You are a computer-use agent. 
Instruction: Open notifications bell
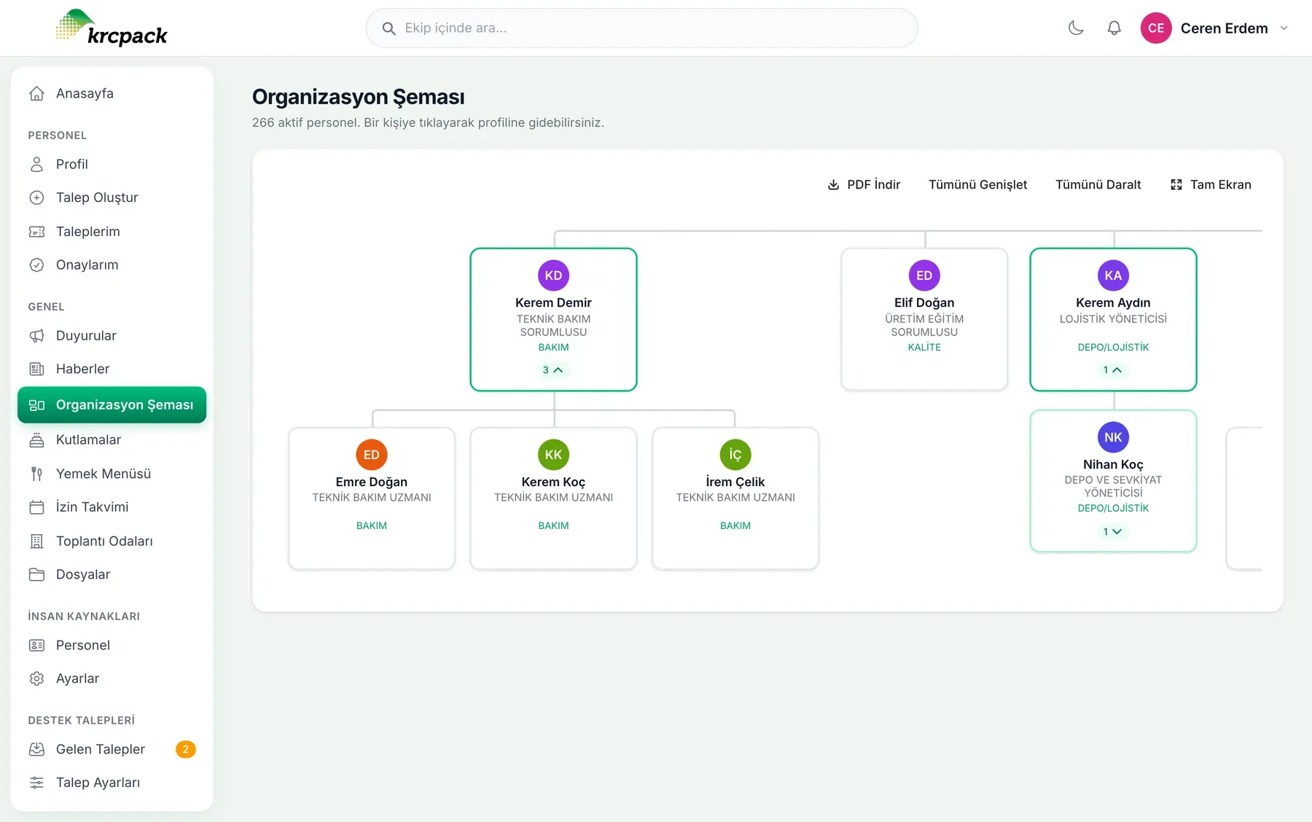point(1114,28)
